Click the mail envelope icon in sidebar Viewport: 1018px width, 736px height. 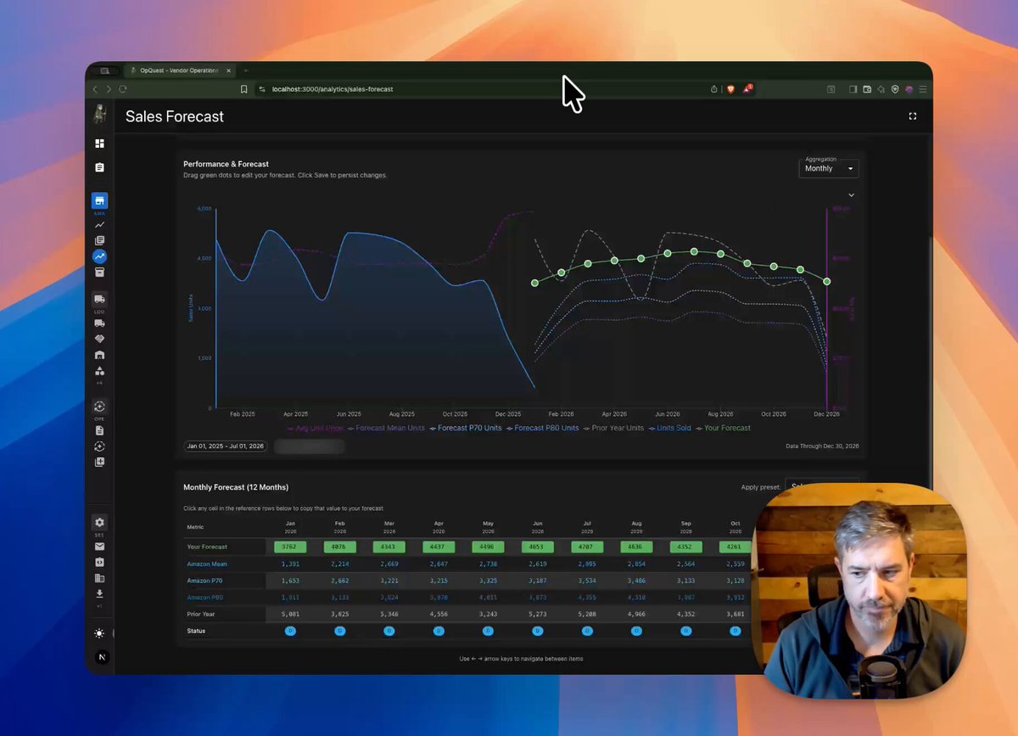click(x=99, y=547)
